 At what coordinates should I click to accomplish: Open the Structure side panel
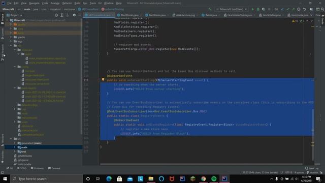[3, 140]
